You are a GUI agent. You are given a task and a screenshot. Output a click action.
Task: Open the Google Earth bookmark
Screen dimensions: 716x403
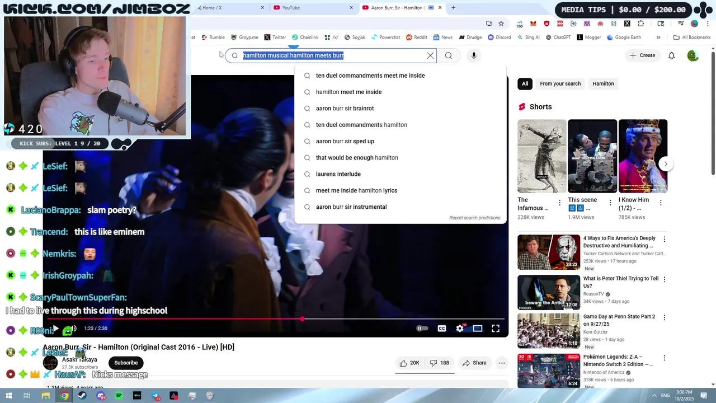tap(624, 38)
